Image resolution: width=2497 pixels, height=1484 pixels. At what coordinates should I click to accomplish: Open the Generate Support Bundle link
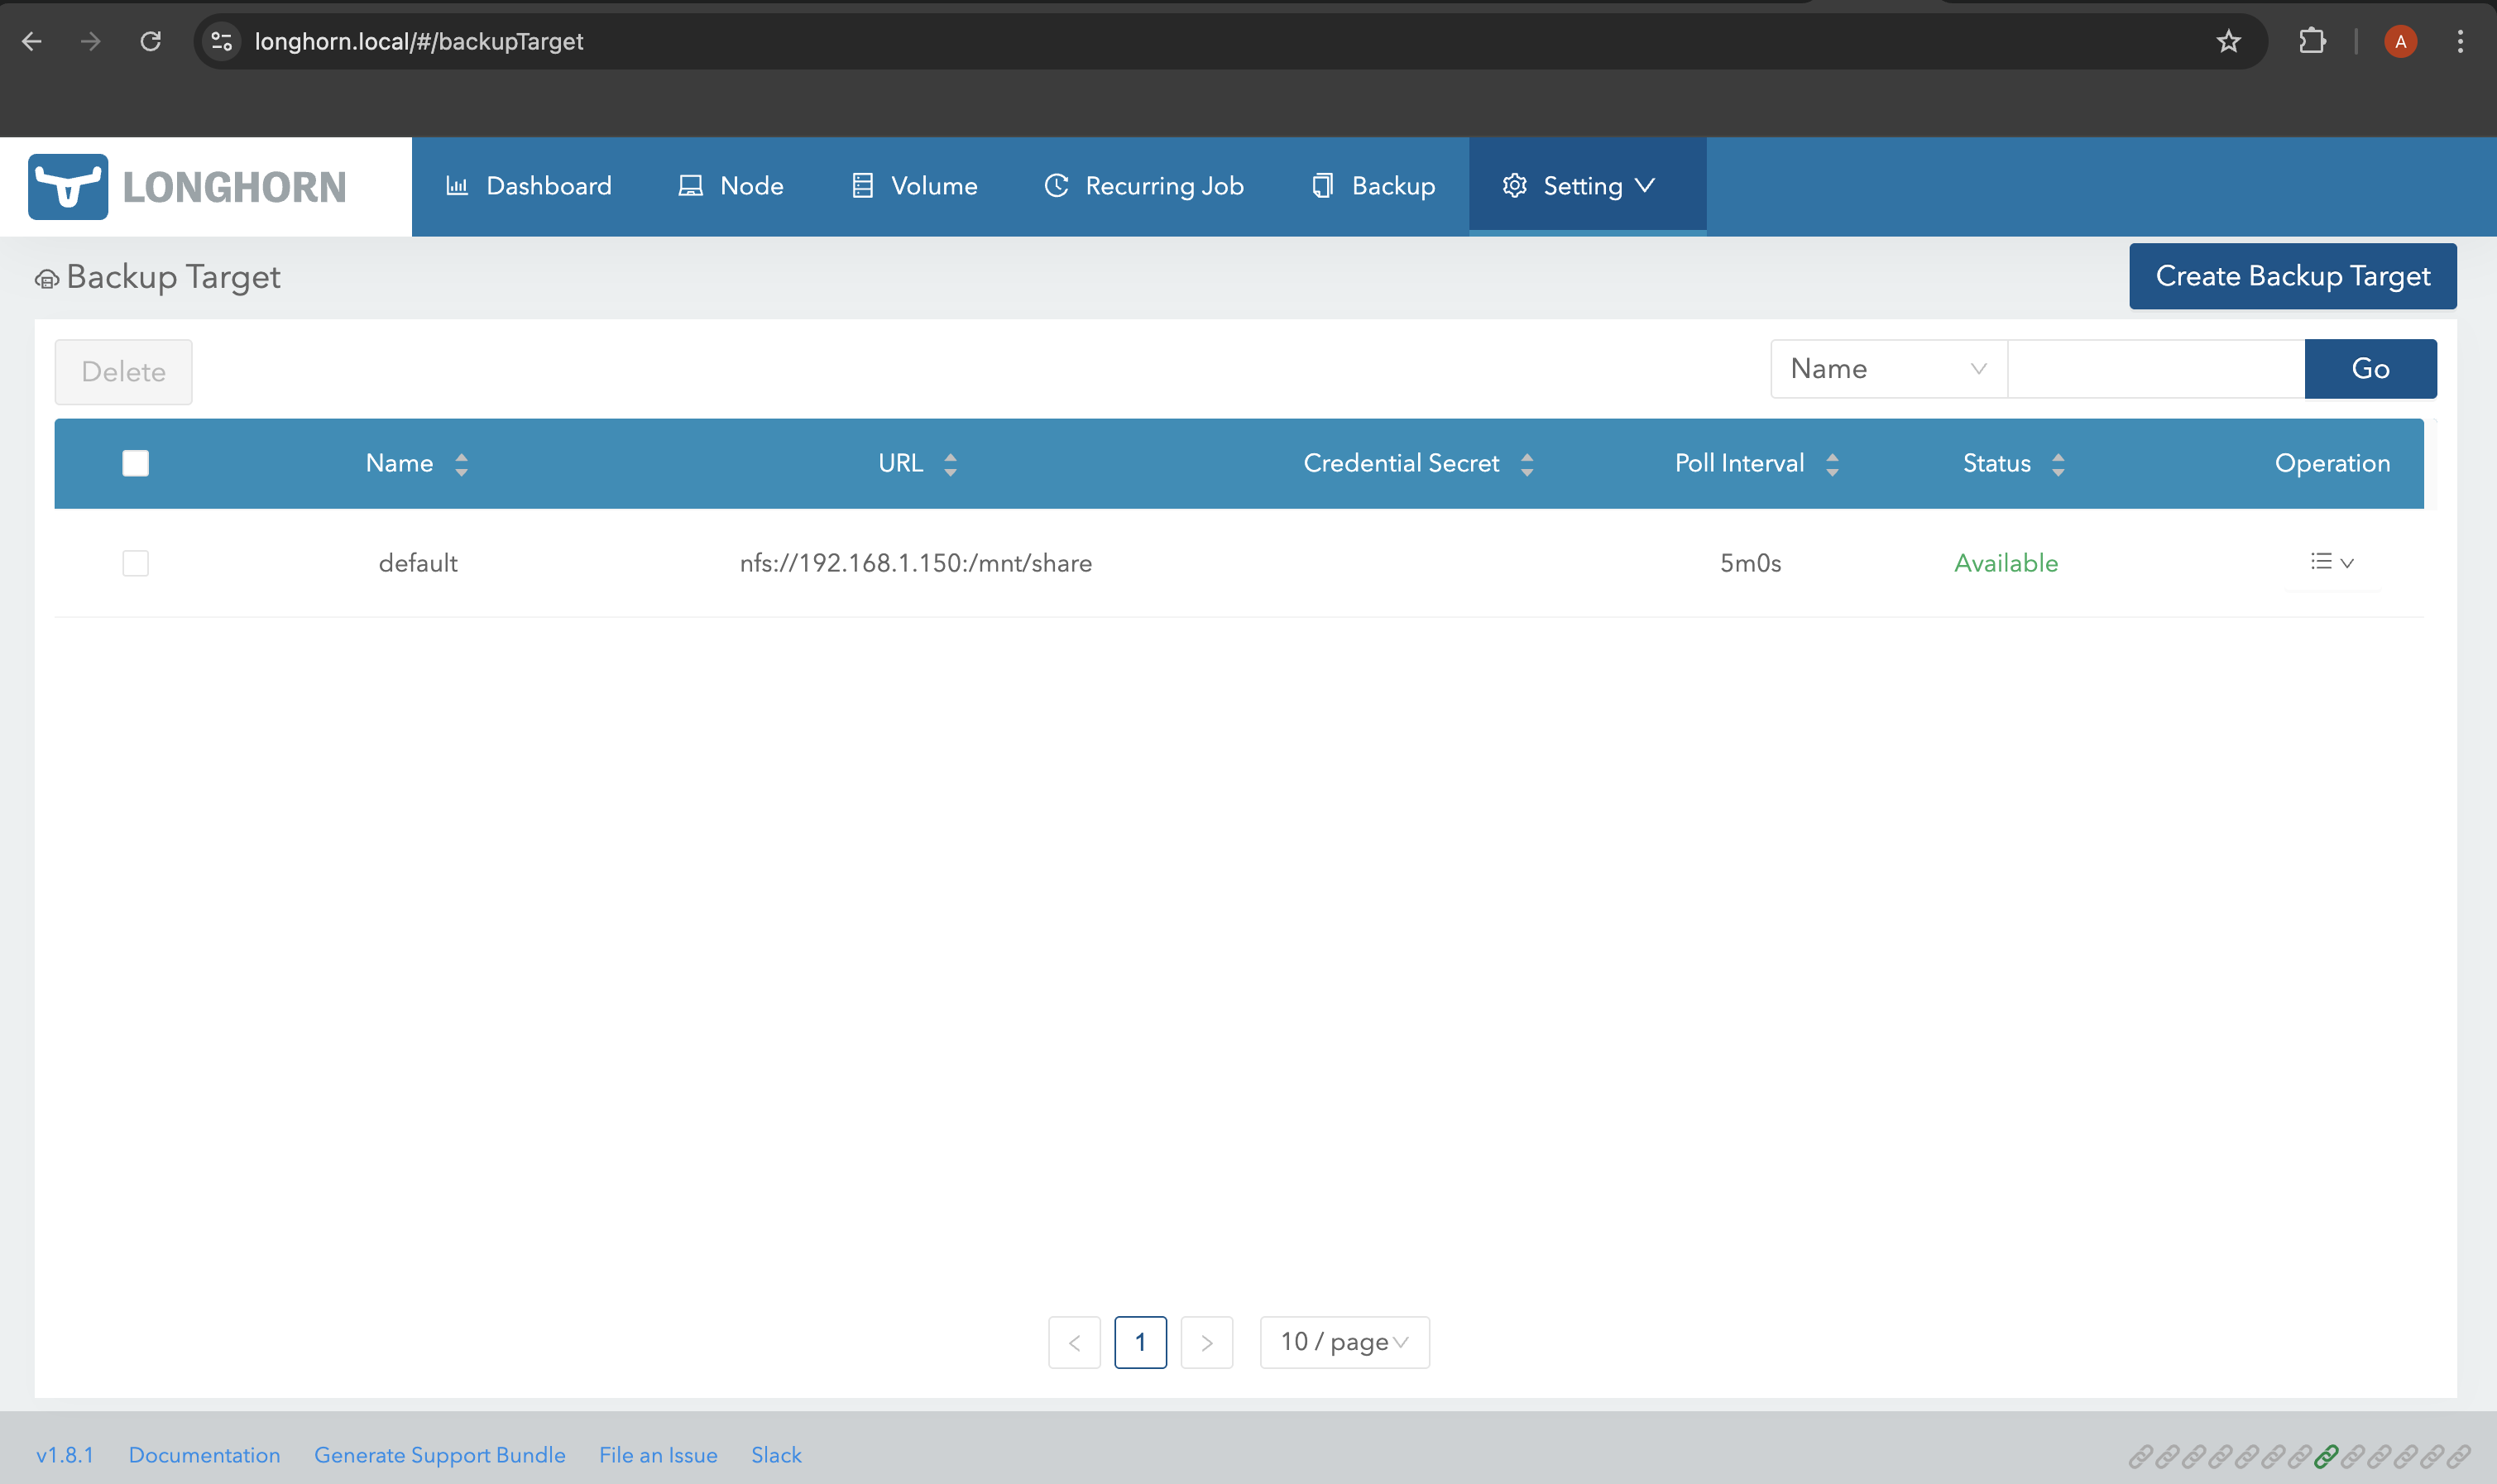point(440,1455)
